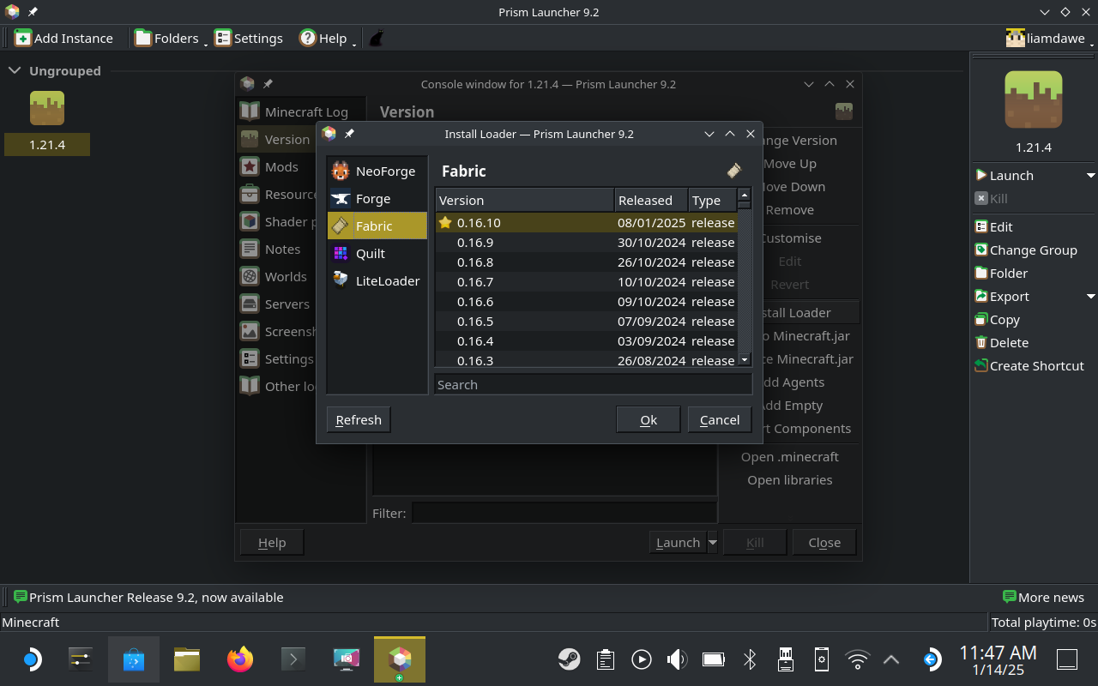Collapse the Ungrouped instance group
1098x686 pixels.
(15, 71)
